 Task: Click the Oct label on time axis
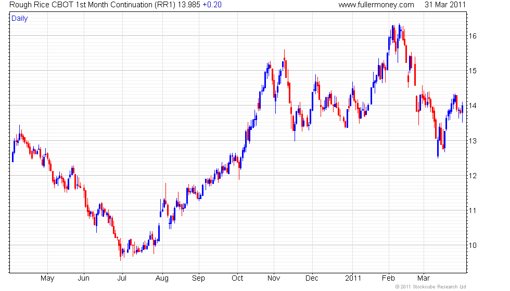[x=237, y=279]
